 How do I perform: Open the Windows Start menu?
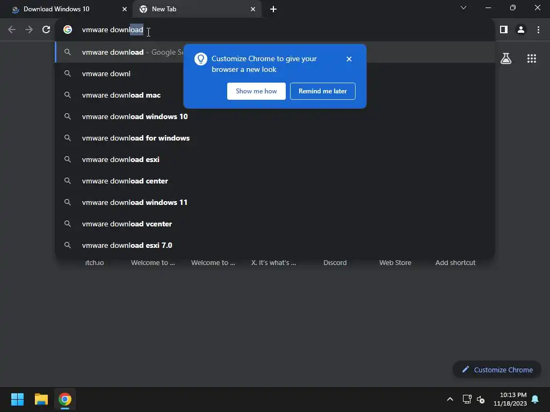pos(17,399)
